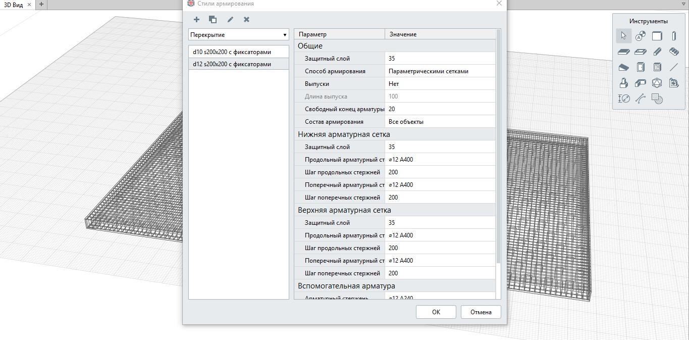
Task: Click the parameter table vertical scrollbar
Action: pyautogui.click(x=499, y=147)
